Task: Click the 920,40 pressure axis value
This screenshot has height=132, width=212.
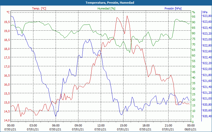Action: [207, 116]
